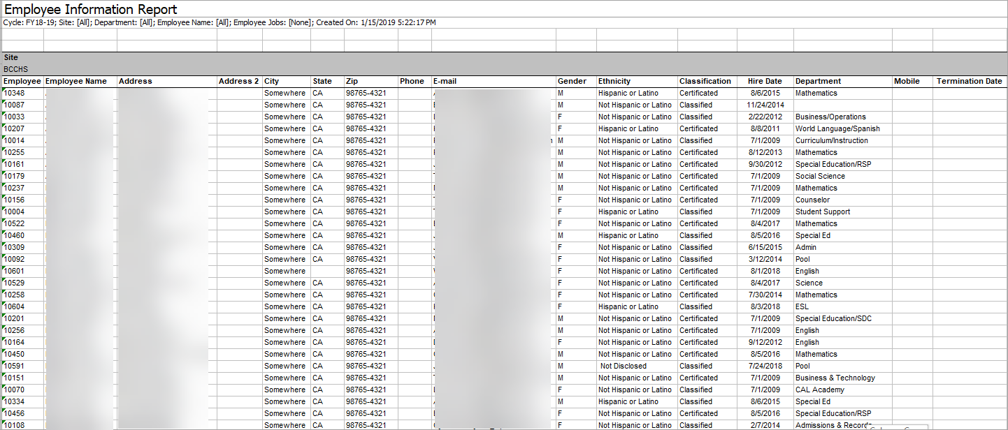
Task: Select the Address 2 column header
Action: [238, 81]
